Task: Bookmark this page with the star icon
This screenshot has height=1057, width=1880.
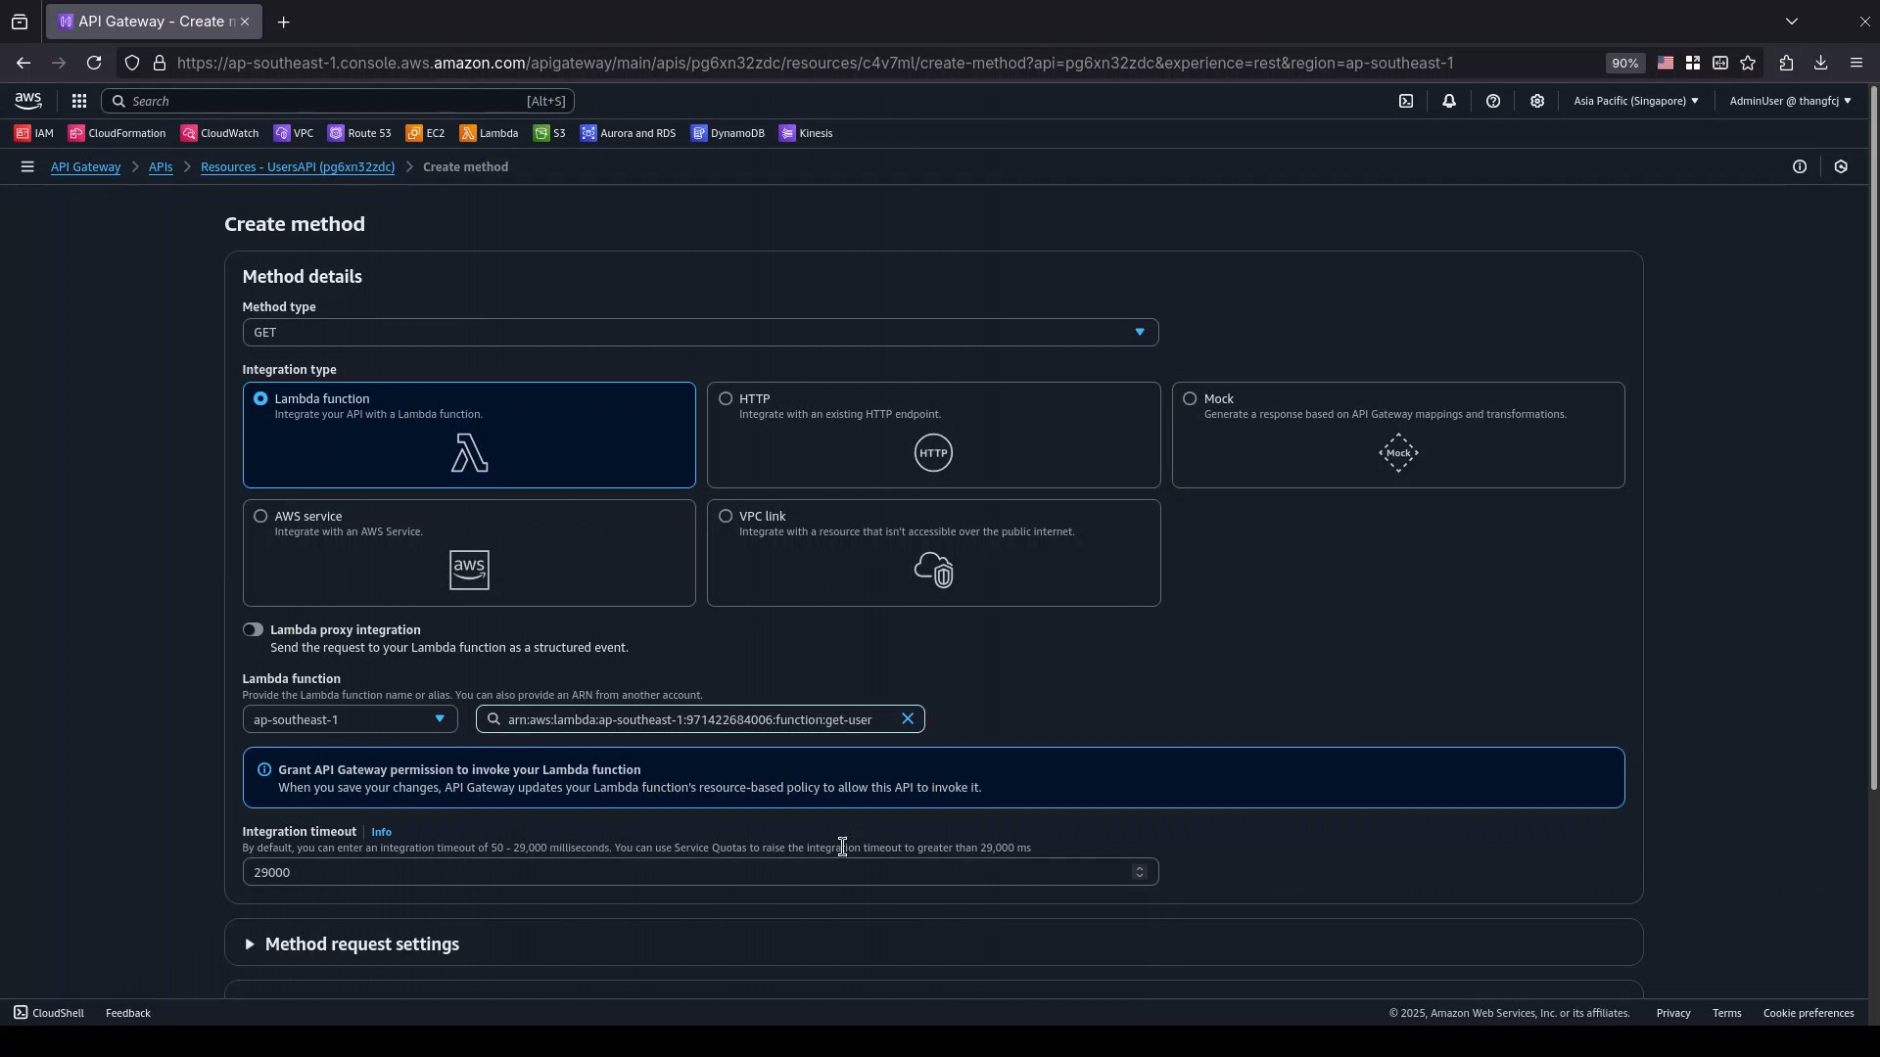Action: tap(1749, 63)
